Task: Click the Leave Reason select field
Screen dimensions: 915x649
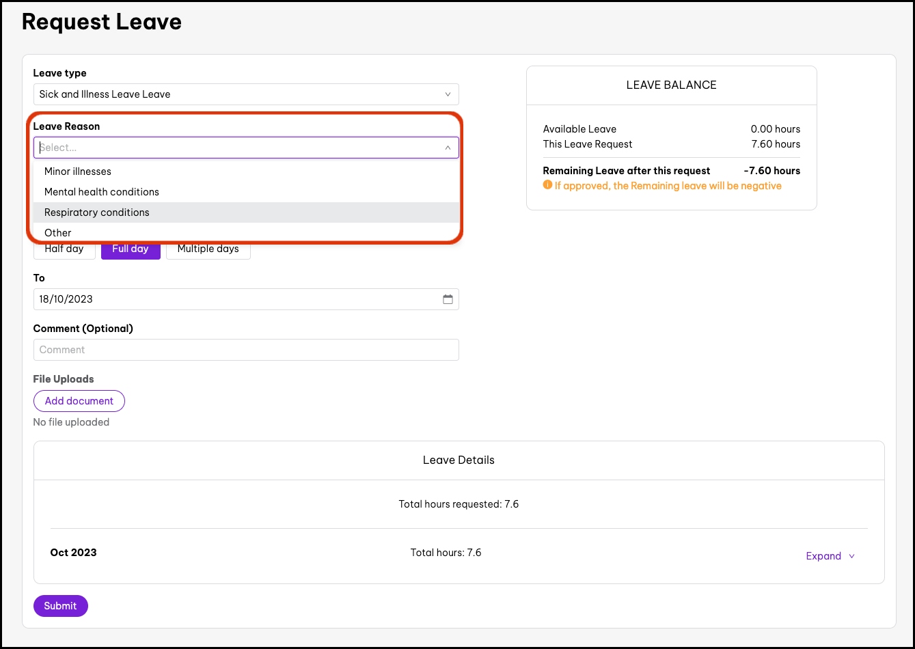Action: pyautogui.click(x=239, y=148)
